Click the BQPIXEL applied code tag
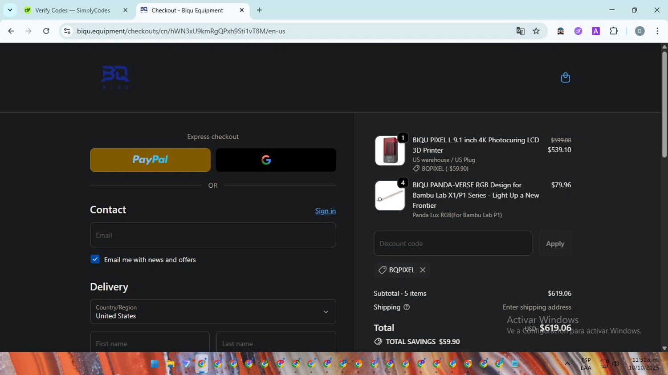 402,270
